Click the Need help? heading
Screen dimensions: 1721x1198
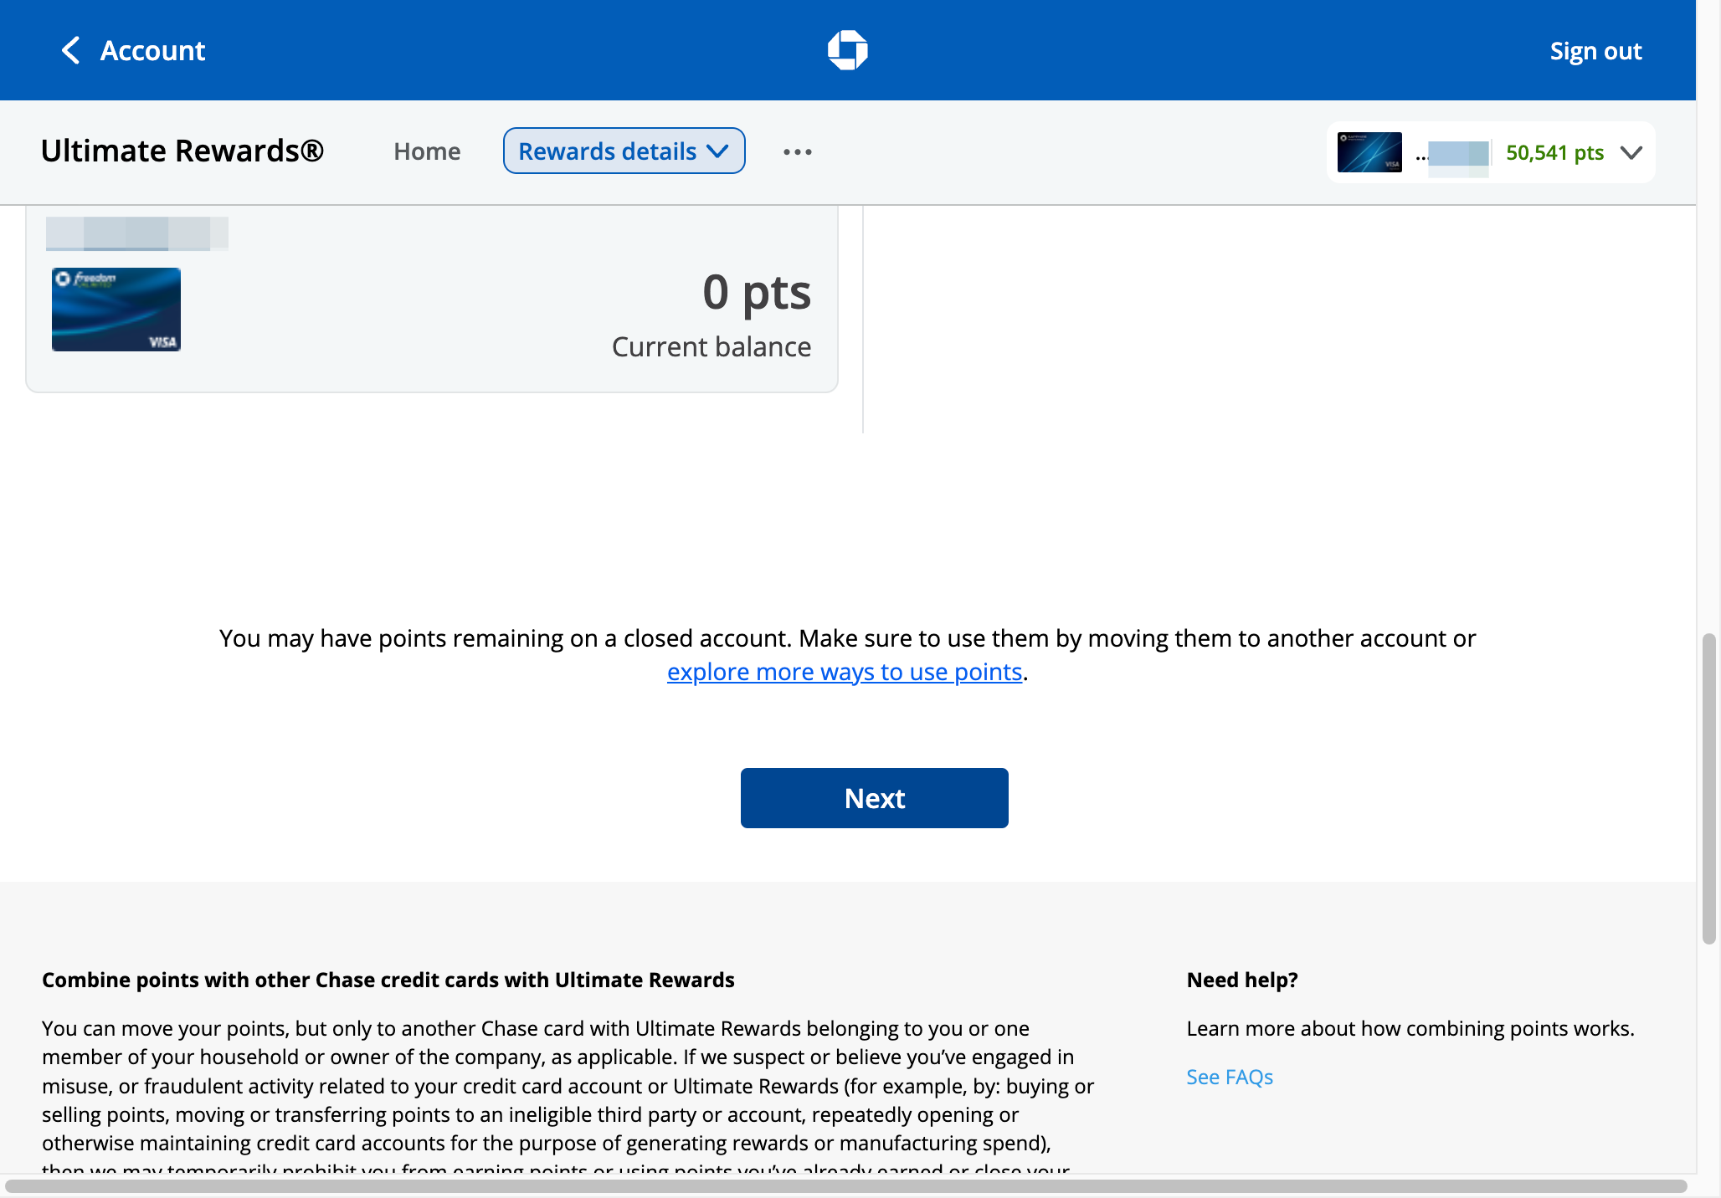1242,980
